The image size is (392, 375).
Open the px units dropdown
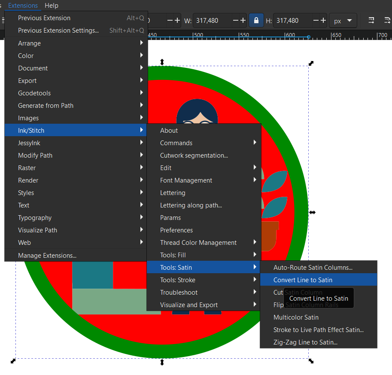coord(343,21)
